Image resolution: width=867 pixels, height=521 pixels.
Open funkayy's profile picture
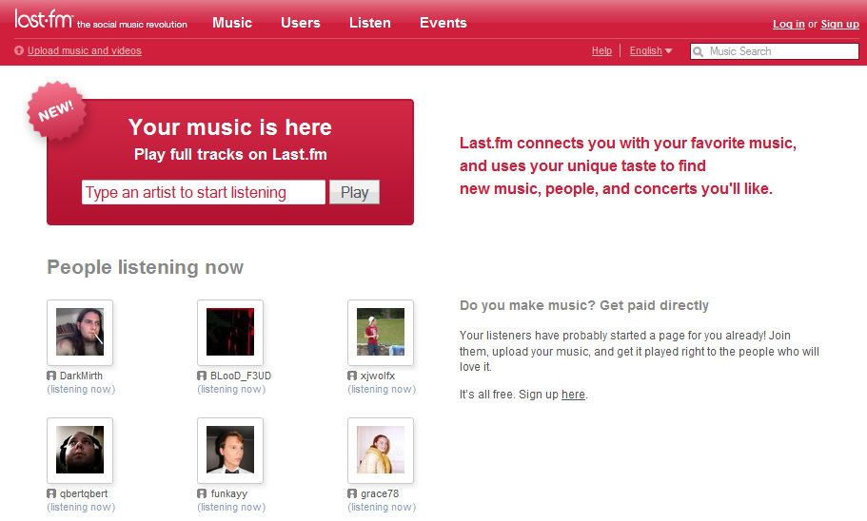click(x=230, y=451)
